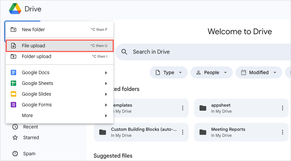Open more options for Meeting Reports folder
The image size is (291, 161).
coord(283,132)
